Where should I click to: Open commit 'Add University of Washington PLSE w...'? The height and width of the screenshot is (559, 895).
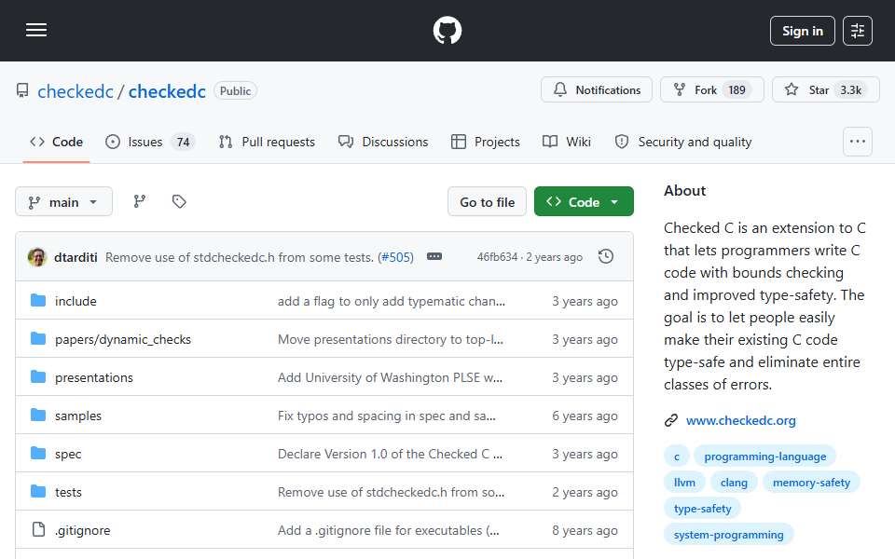point(390,377)
